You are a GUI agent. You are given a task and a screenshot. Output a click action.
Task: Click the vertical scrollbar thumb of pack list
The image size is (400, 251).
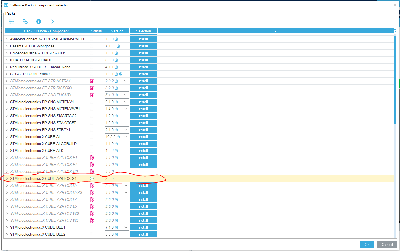click(x=395, y=79)
